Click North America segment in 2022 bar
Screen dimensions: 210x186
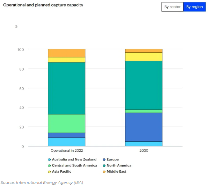(x=66, y=88)
